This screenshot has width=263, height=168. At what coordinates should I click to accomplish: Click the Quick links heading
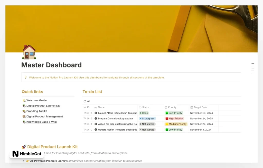pos(32,92)
